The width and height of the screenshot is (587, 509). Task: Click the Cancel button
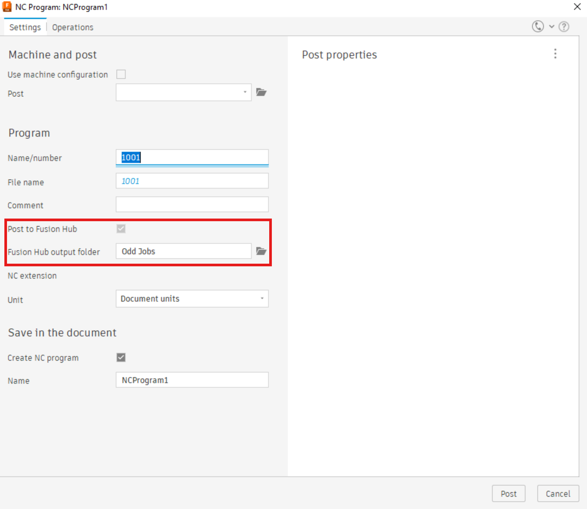(x=558, y=494)
